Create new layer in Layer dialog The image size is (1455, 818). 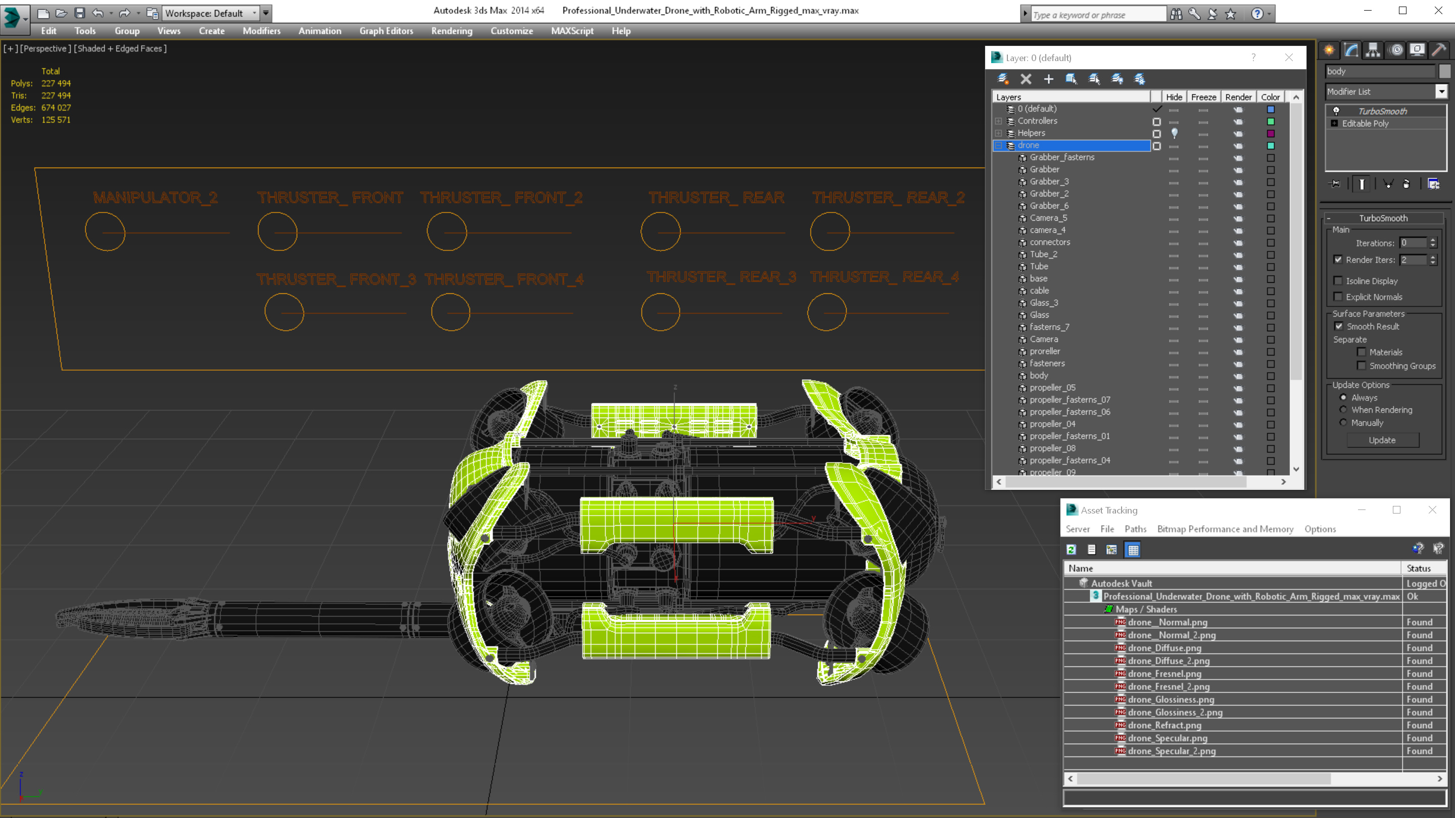[x=1003, y=79]
